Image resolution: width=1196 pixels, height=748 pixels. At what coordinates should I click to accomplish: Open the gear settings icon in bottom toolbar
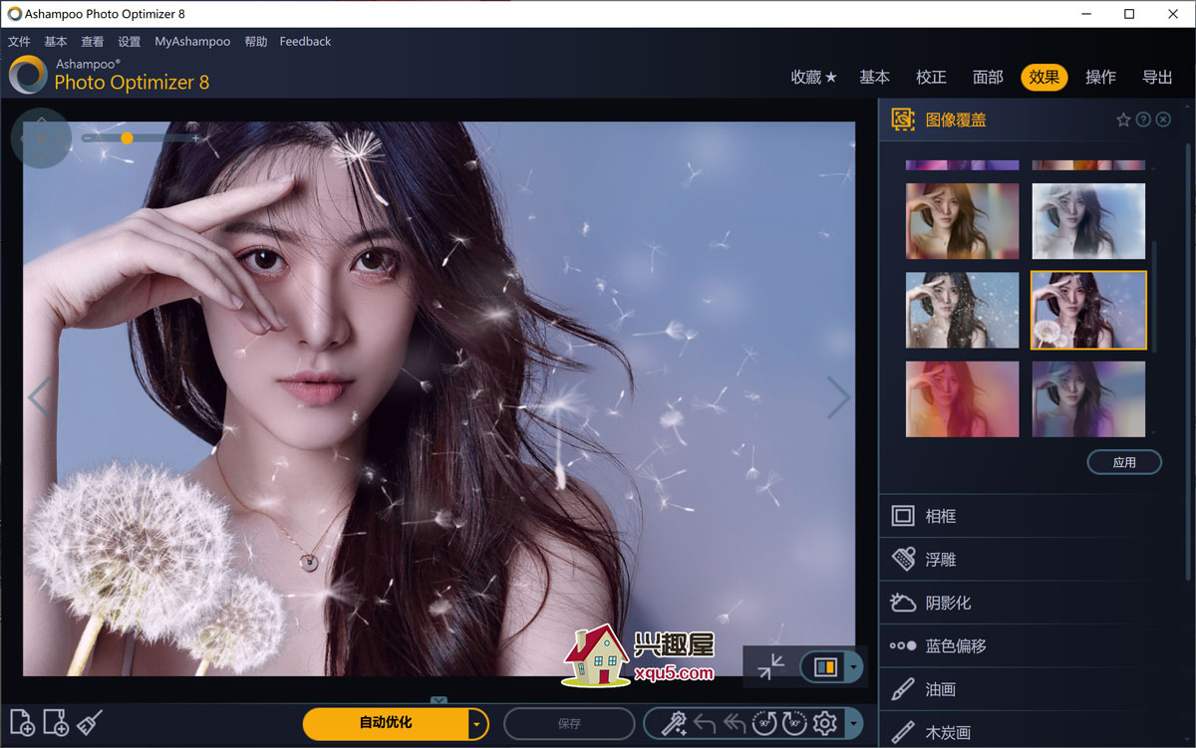click(824, 723)
